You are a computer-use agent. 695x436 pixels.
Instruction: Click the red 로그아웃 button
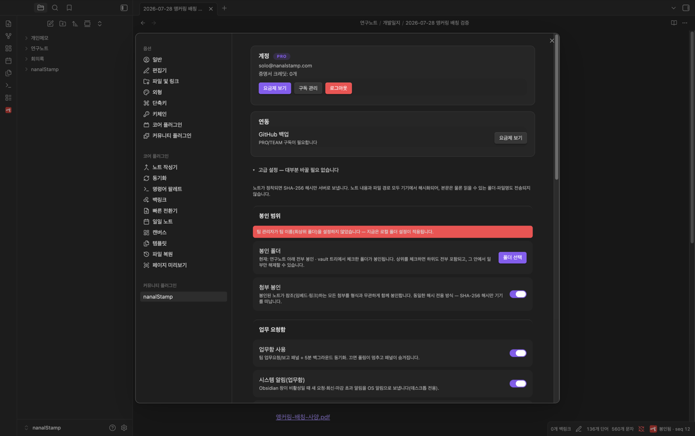coord(339,88)
